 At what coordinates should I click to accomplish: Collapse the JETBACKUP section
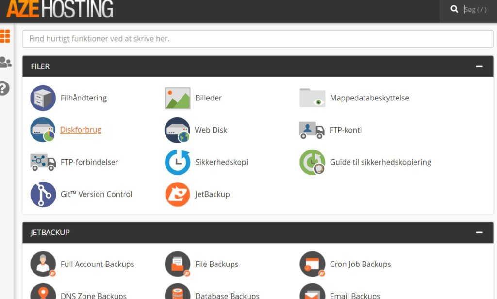pos(479,232)
